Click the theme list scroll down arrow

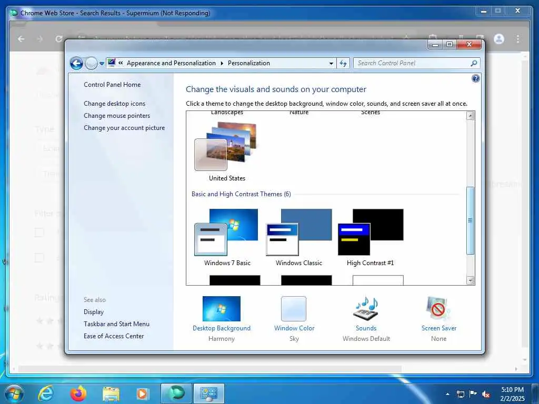point(471,280)
